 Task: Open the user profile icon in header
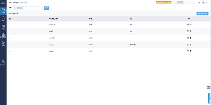click(x=199, y=2)
